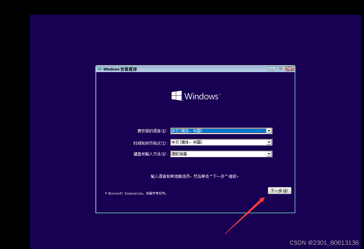Click the 键盘和输入方法(K) label
The width and height of the screenshot is (364, 249).
click(x=151, y=154)
